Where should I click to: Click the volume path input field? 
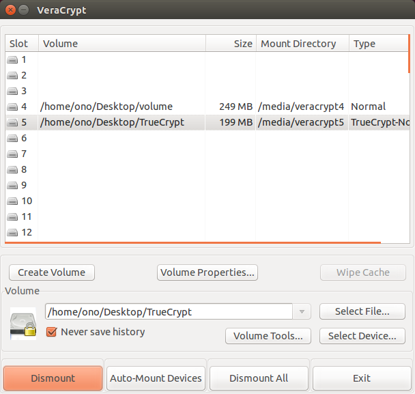pos(169,311)
